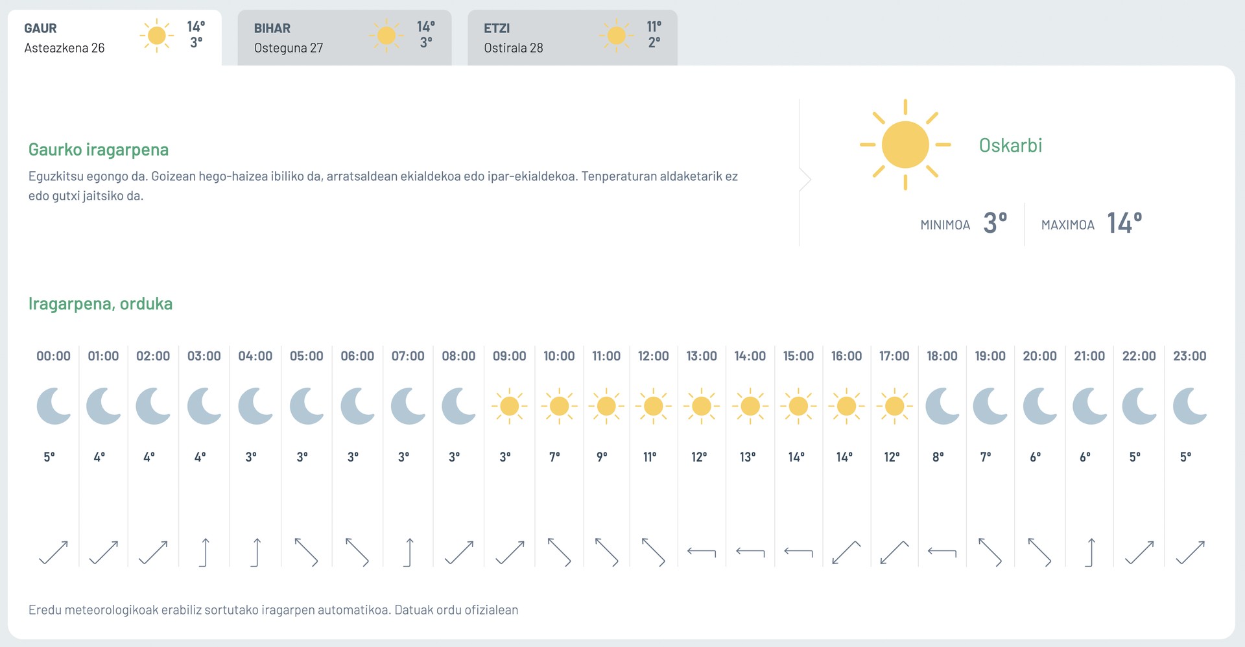Viewport: 1245px width, 647px height.
Task: Click the sun icon in ETZI tab
Action: [616, 35]
